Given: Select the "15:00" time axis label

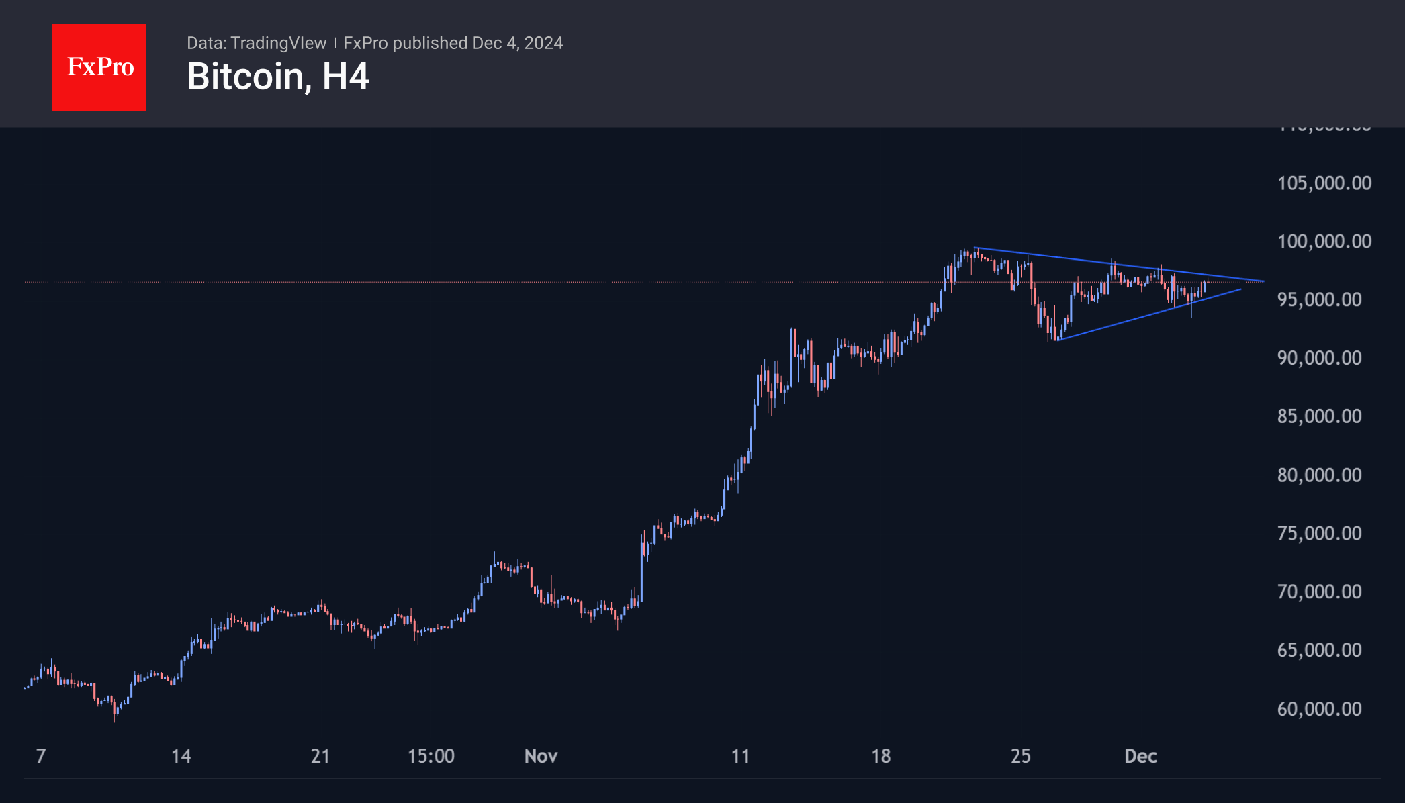Looking at the screenshot, I should click(430, 757).
